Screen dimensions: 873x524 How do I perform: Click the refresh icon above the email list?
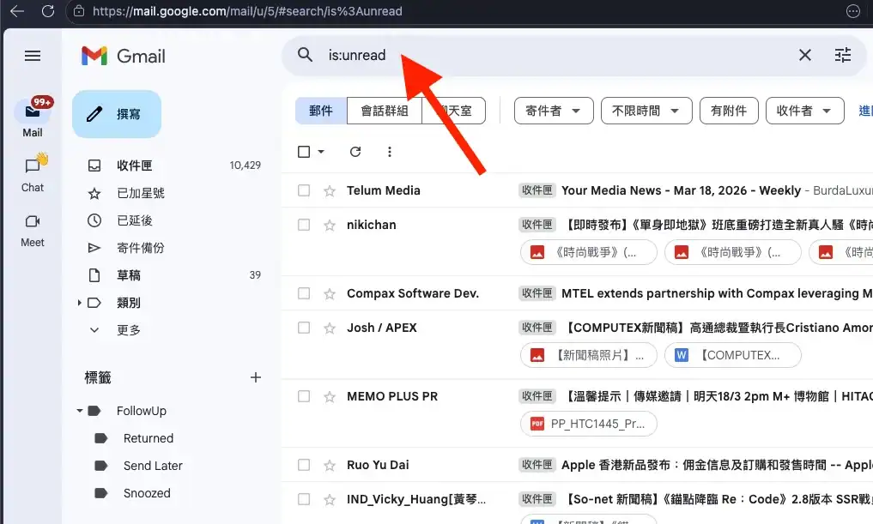pos(355,152)
